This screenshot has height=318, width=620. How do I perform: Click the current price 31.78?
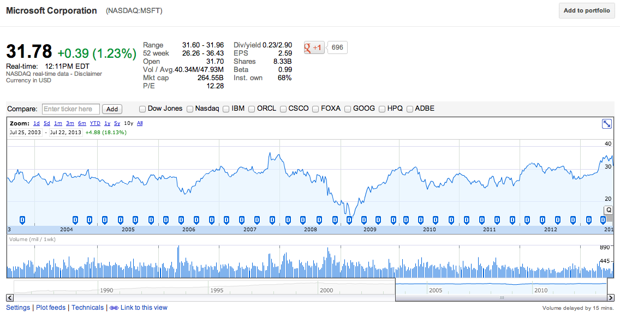(x=29, y=52)
